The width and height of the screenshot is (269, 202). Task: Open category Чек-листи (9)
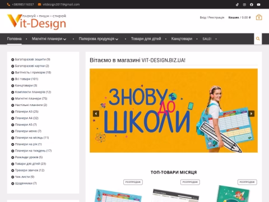pyautogui.click(x=25, y=177)
